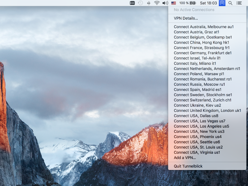
Task: Connect France, Strasbourg fr1
Action: tap(207, 48)
